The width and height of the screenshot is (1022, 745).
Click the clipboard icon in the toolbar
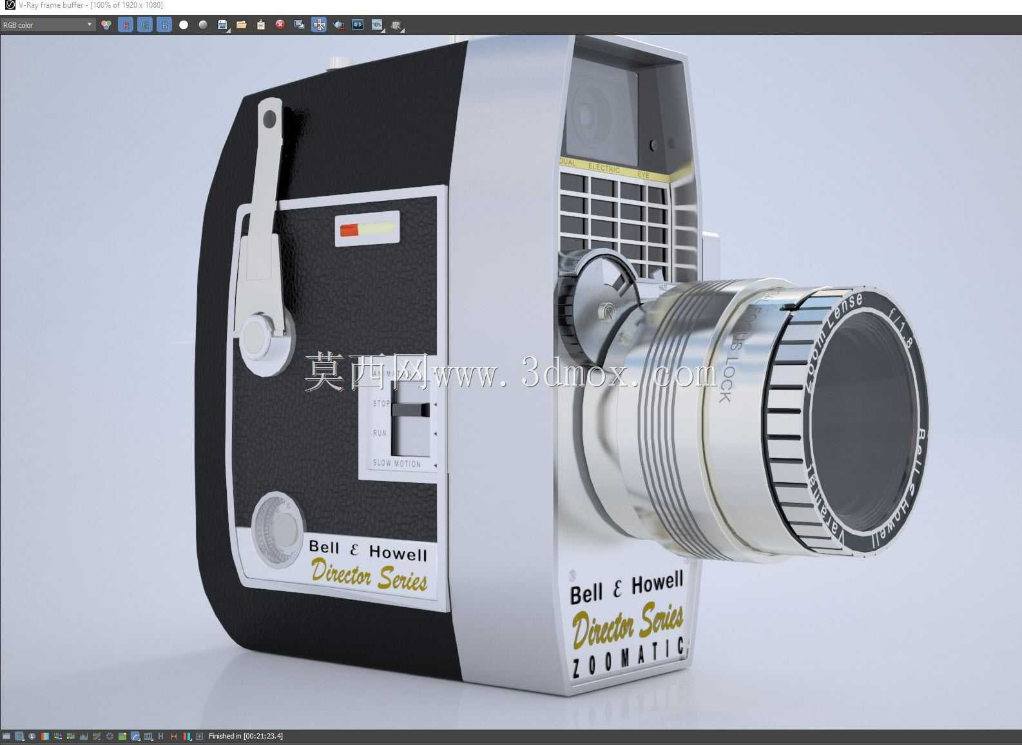pos(261,25)
